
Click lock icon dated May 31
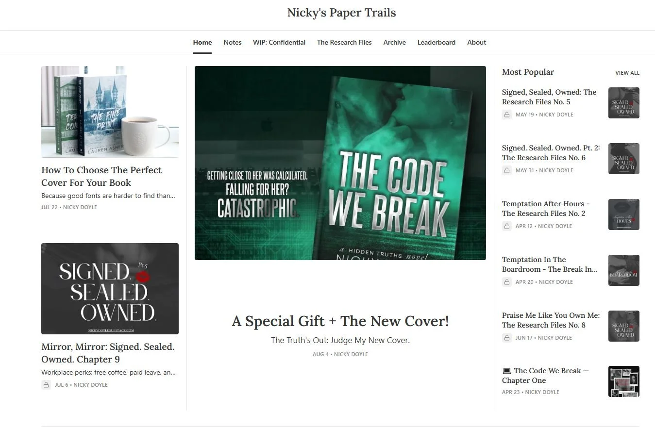(x=507, y=170)
